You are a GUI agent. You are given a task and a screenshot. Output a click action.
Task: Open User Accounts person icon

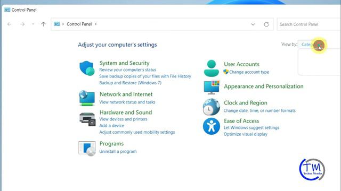(x=212, y=68)
